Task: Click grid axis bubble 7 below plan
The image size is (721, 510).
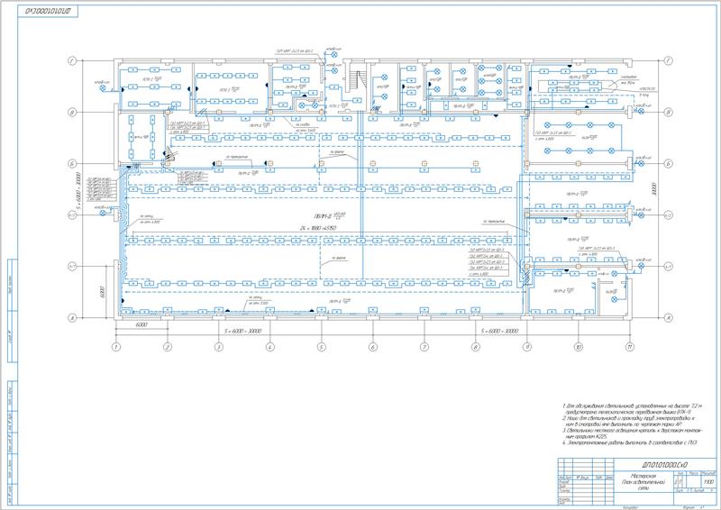Action: point(424,347)
